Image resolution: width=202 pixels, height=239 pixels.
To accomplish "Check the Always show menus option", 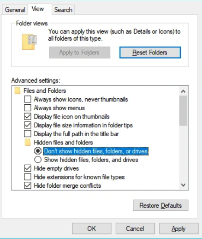I will point(28,108).
